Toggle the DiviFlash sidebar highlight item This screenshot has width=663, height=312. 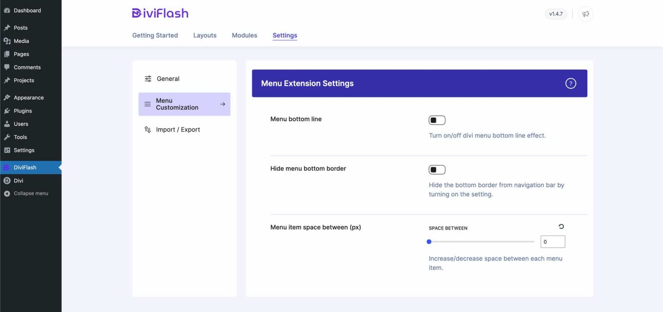25,167
